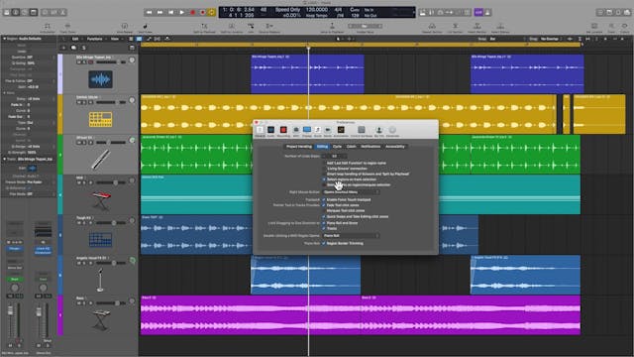Image resolution: width=634 pixels, height=357 pixels.
Task: Click the Rewind transport button
Action: point(150,13)
